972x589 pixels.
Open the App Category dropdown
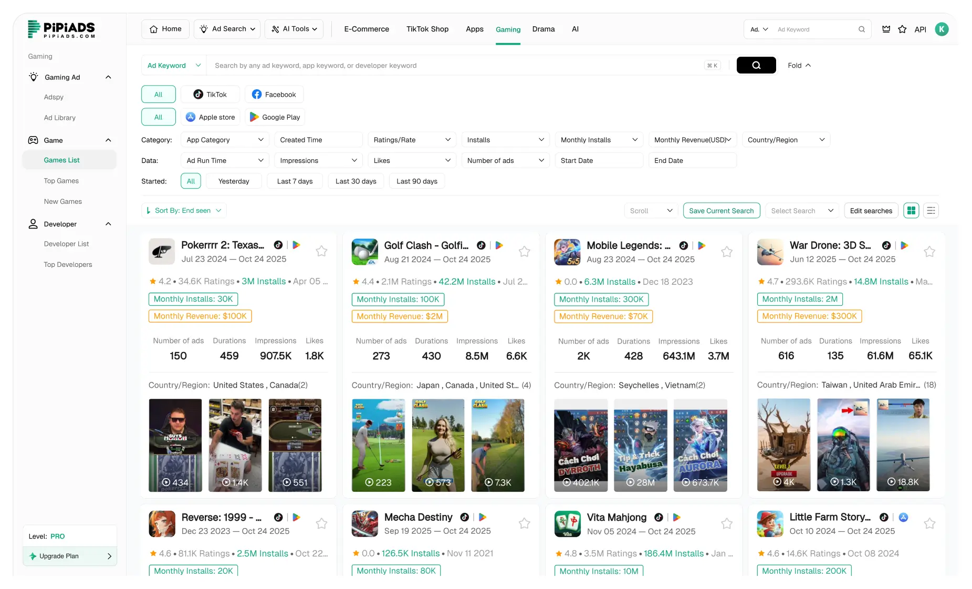[x=224, y=140]
